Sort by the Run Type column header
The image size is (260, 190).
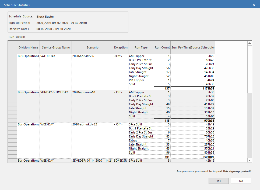(141, 47)
